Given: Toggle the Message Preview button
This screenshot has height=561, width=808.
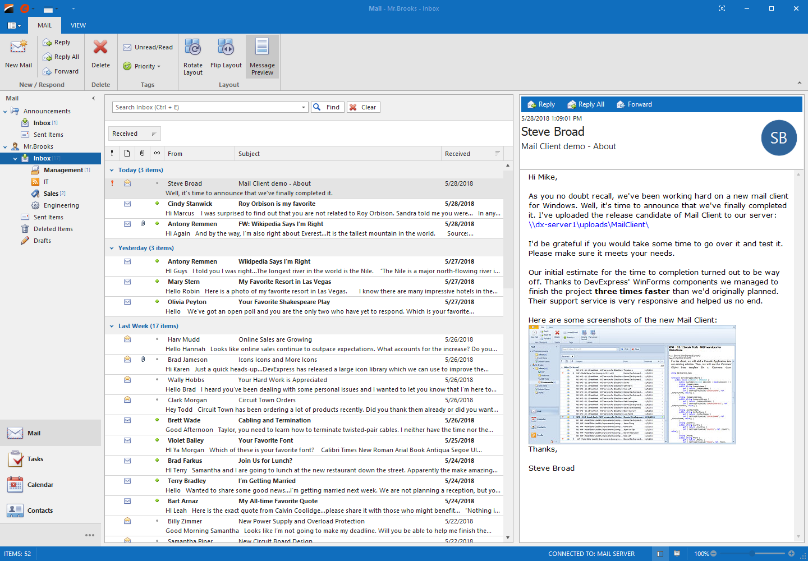Looking at the screenshot, I should pos(262,56).
